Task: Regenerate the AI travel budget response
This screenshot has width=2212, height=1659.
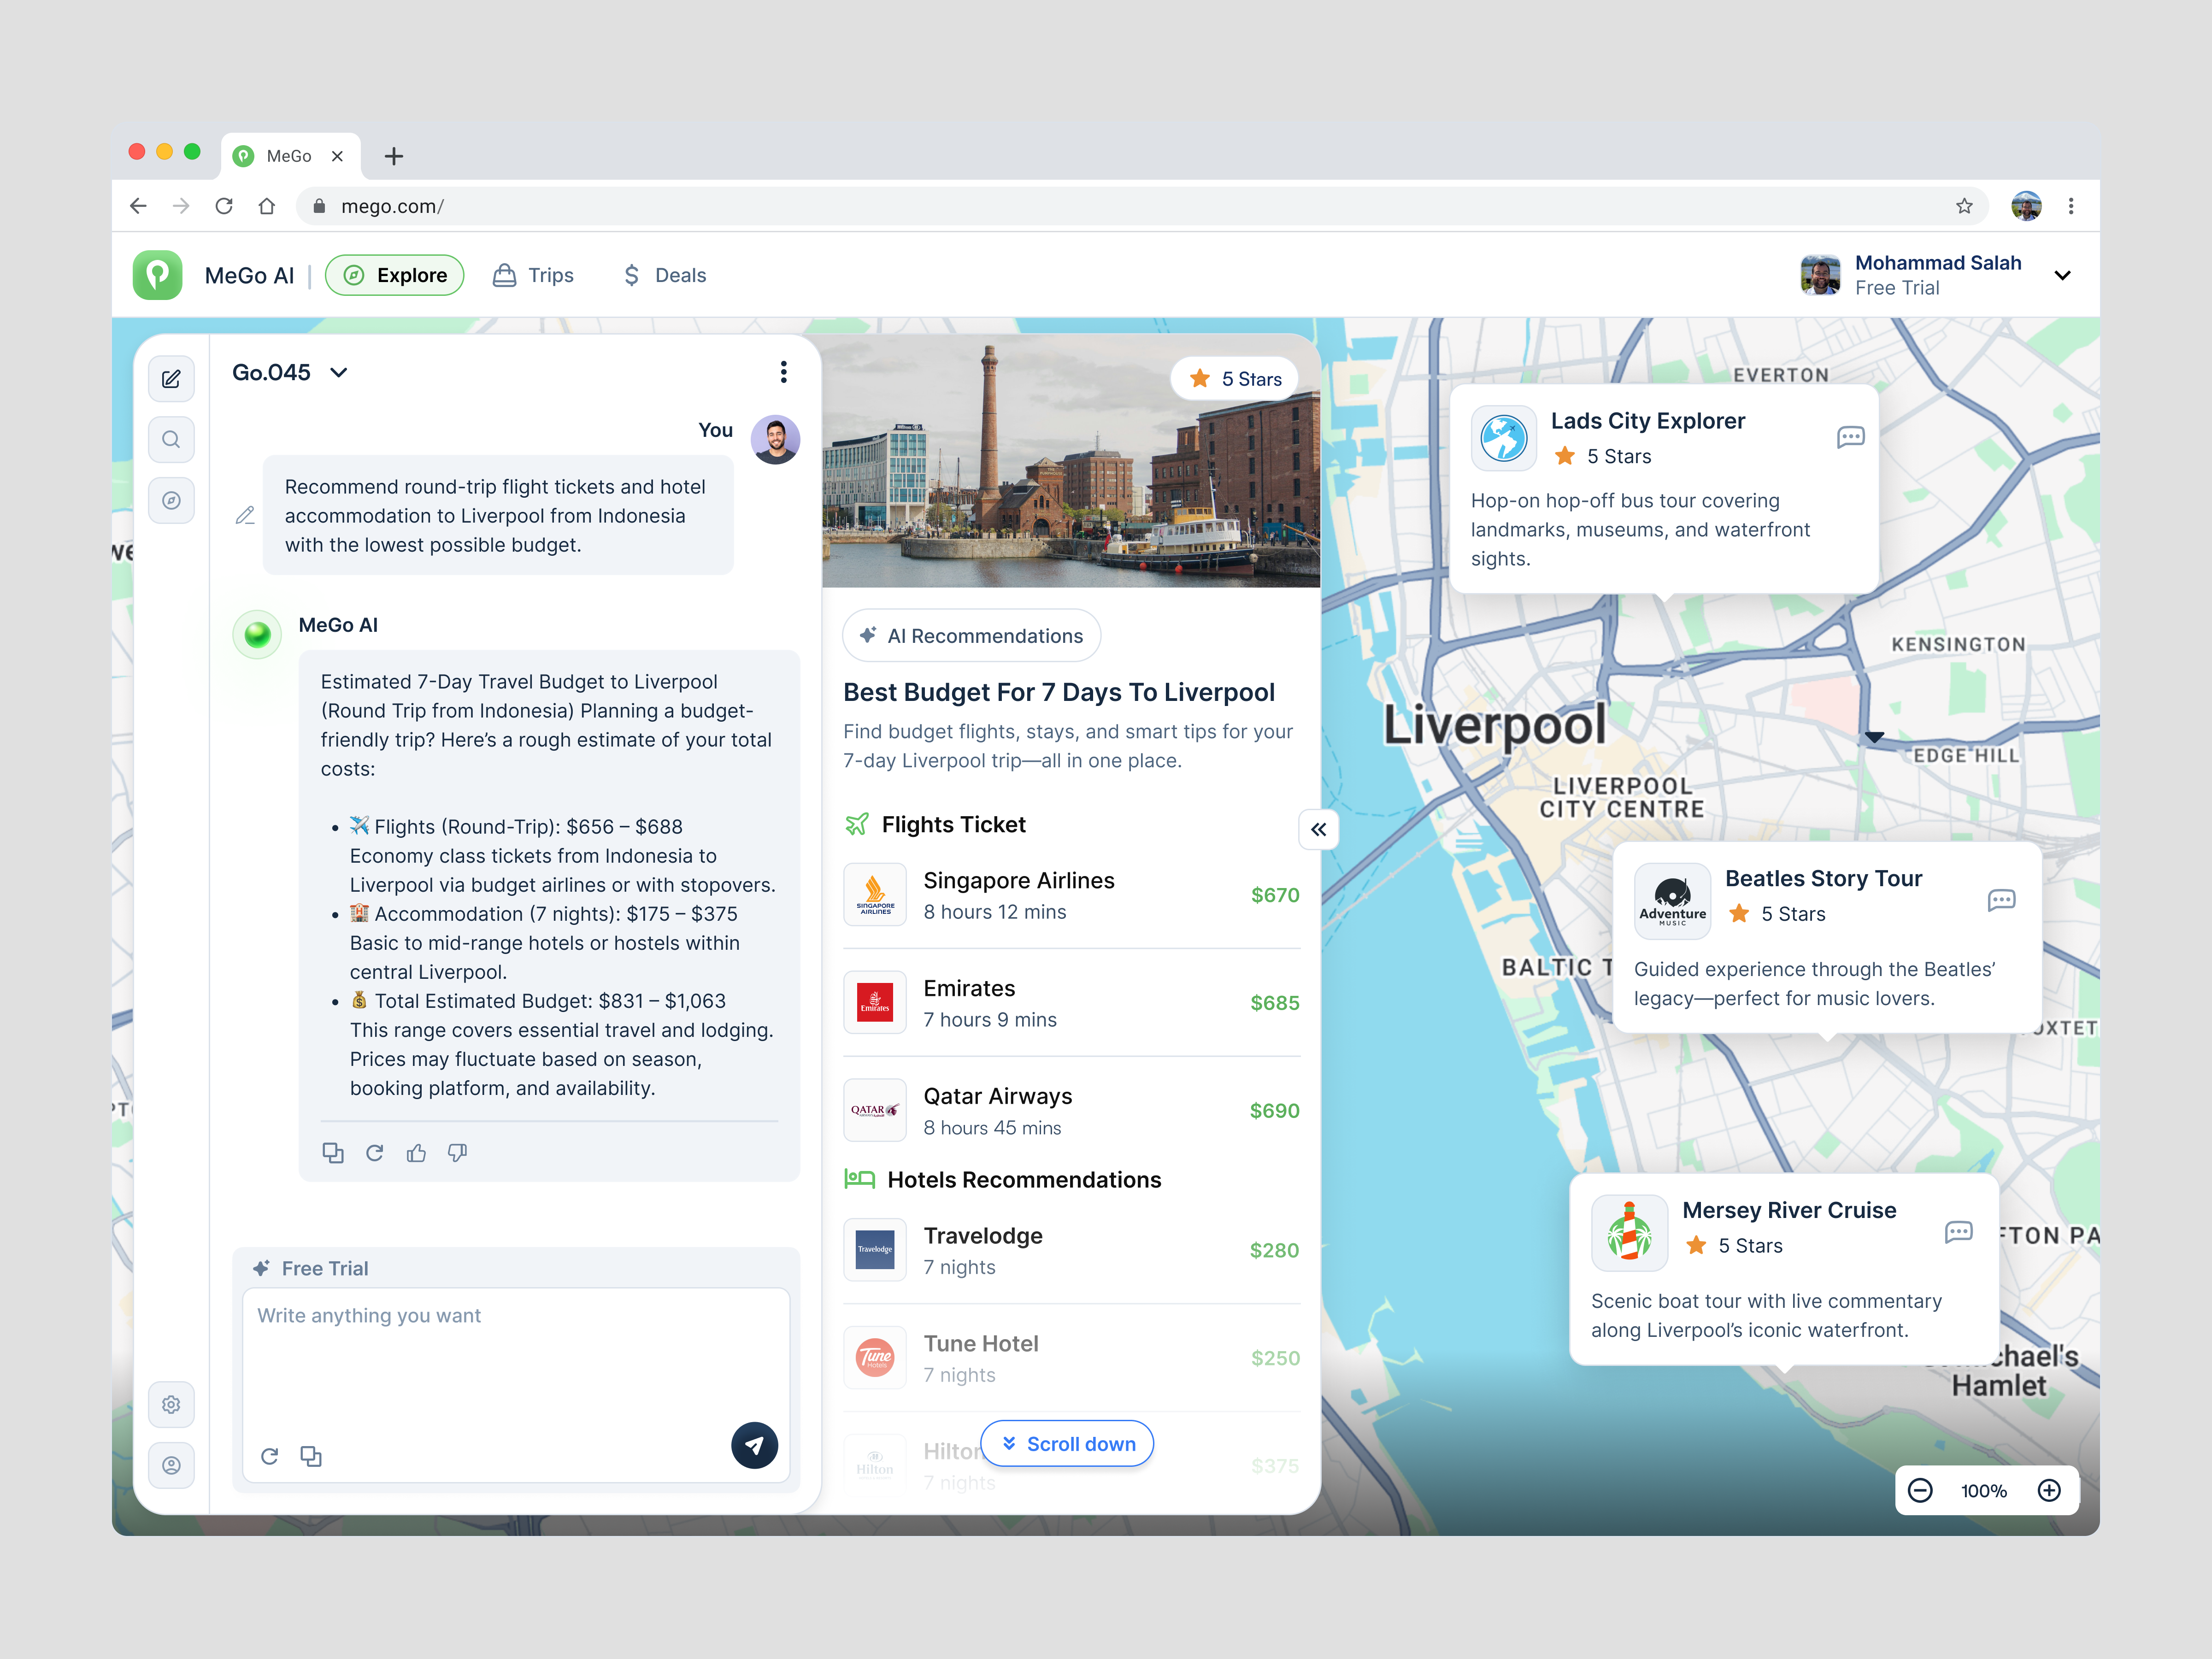Action: [x=375, y=1152]
